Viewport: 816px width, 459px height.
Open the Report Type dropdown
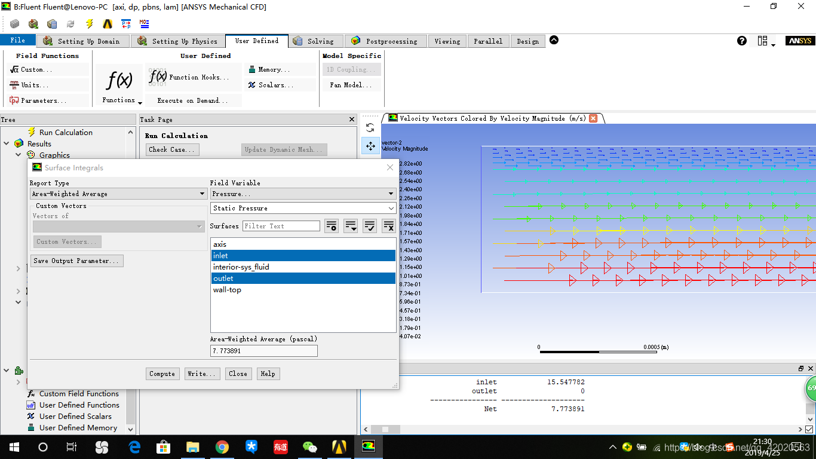(x=118, y=194)
